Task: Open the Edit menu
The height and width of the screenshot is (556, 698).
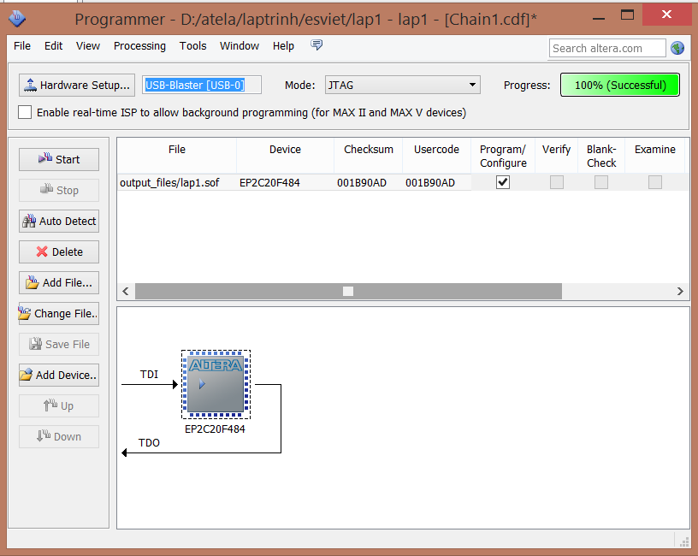Action: [x=53, y=46]
